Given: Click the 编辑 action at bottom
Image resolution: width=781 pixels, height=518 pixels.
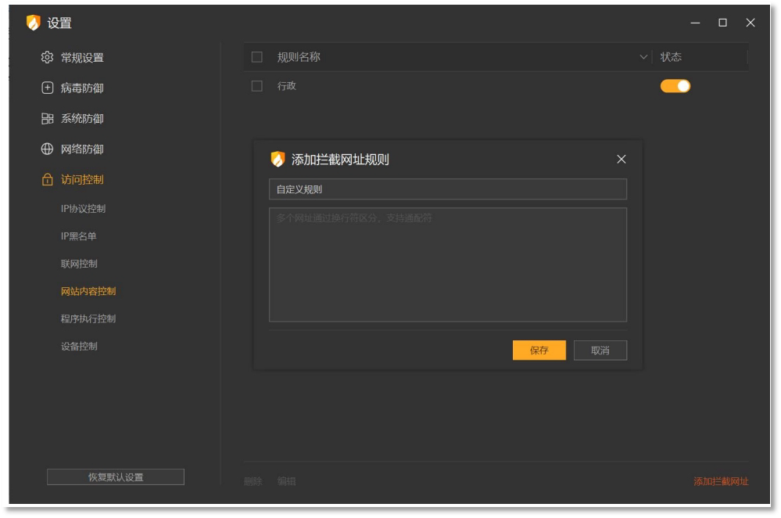Looking at the screenshot, I should [x=286, y=481].
